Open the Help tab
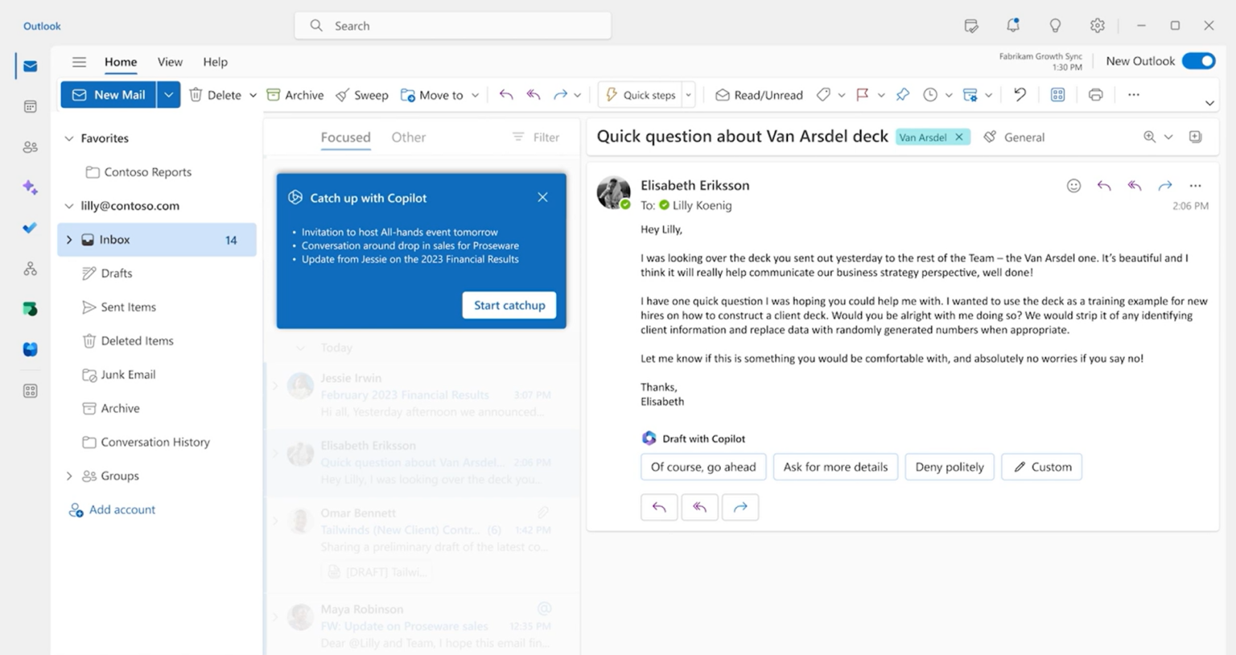 pos(215,62)
